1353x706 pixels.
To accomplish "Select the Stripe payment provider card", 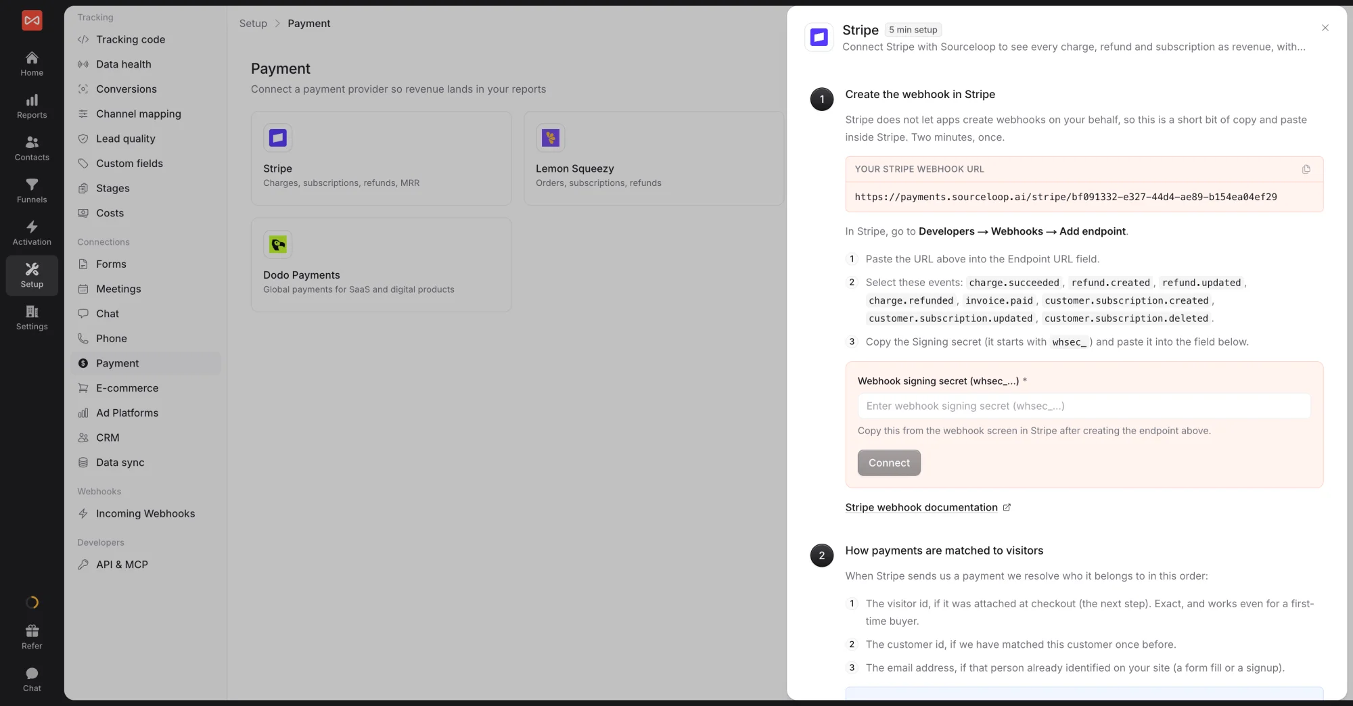I will (x=381, y=158).
